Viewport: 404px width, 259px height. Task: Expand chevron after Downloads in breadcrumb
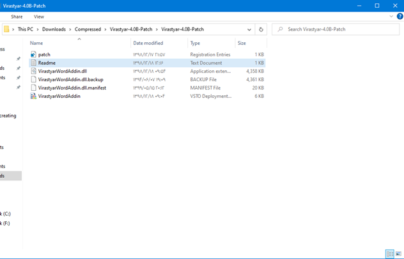point(70,29)
